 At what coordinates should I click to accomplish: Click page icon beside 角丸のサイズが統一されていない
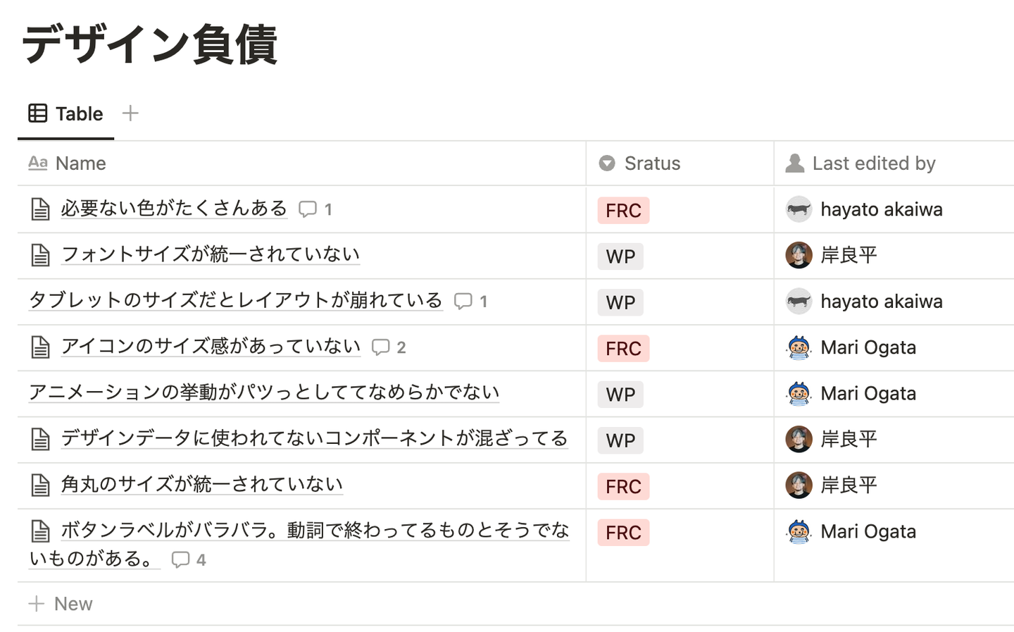tap(41, 485)
